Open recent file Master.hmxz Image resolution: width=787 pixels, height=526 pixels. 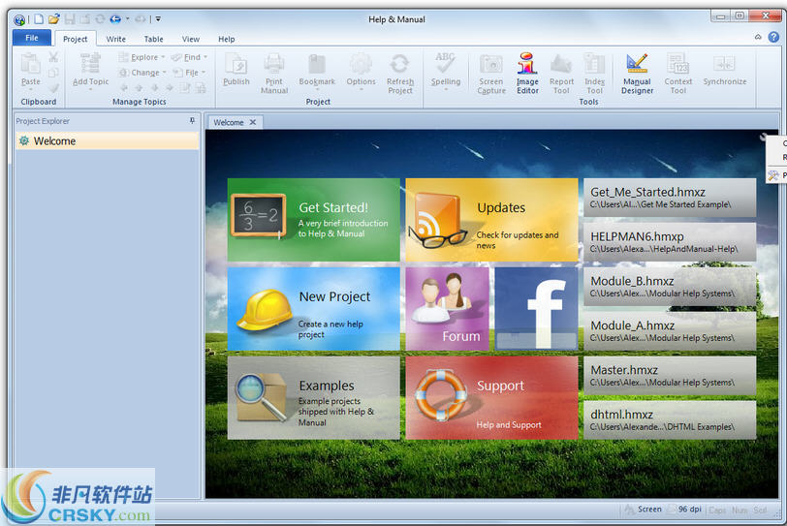pos(670,376)
